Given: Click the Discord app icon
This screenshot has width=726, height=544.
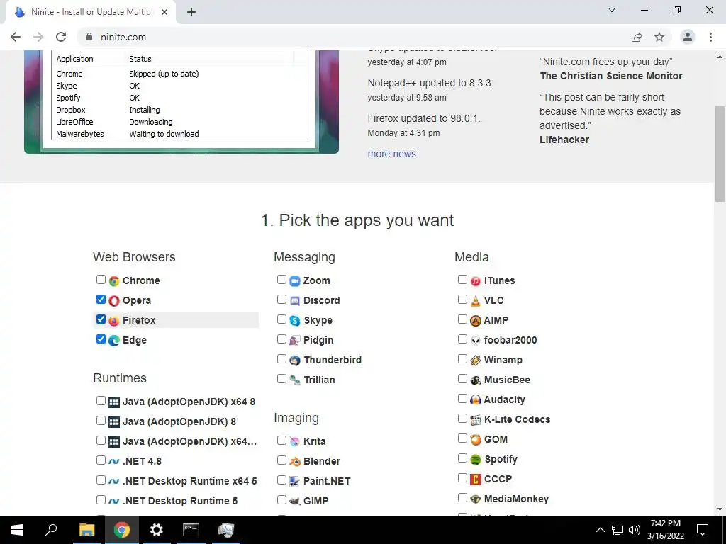Looking at the screenshot, I should click(x=295, y=300).
